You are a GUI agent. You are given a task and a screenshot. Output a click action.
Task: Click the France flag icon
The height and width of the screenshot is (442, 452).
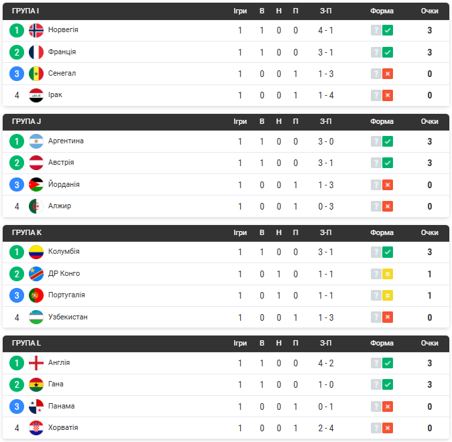coord(36,52)
